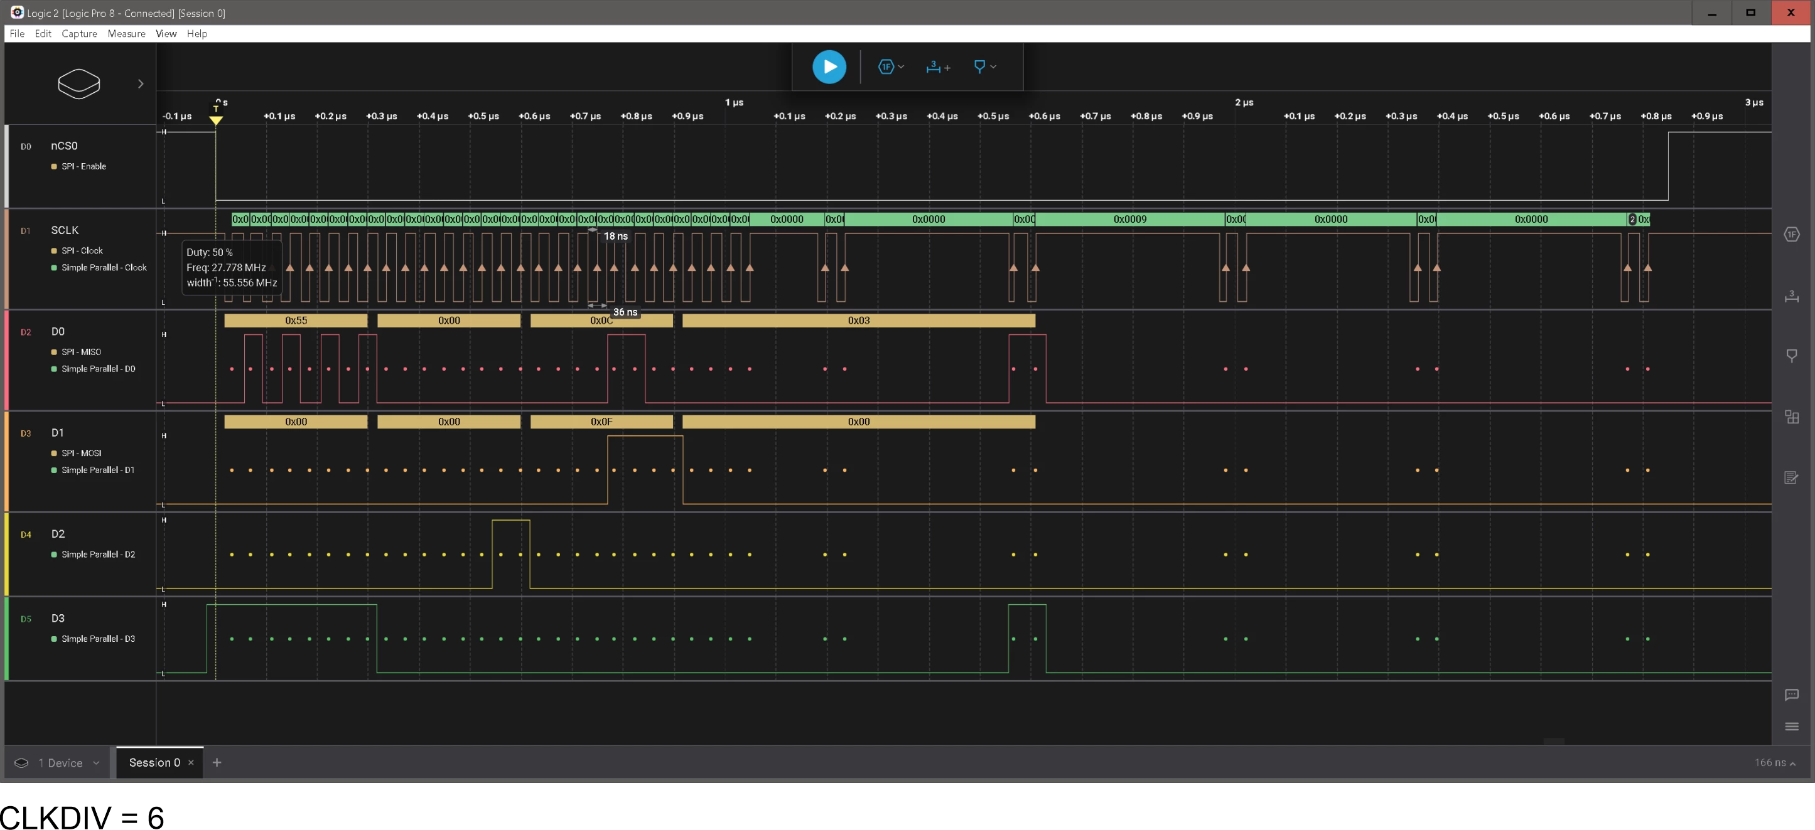Click the Simple Parallel - D1 label
1815x830 pixels.
[97, 471]
